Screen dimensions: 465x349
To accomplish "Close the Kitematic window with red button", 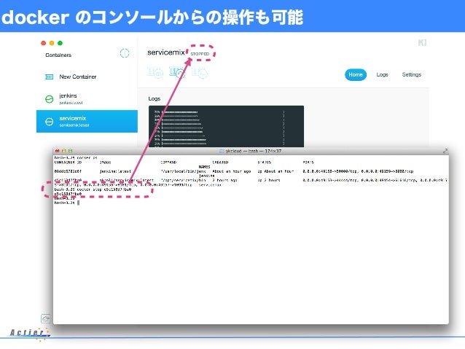I will point(43,43).
